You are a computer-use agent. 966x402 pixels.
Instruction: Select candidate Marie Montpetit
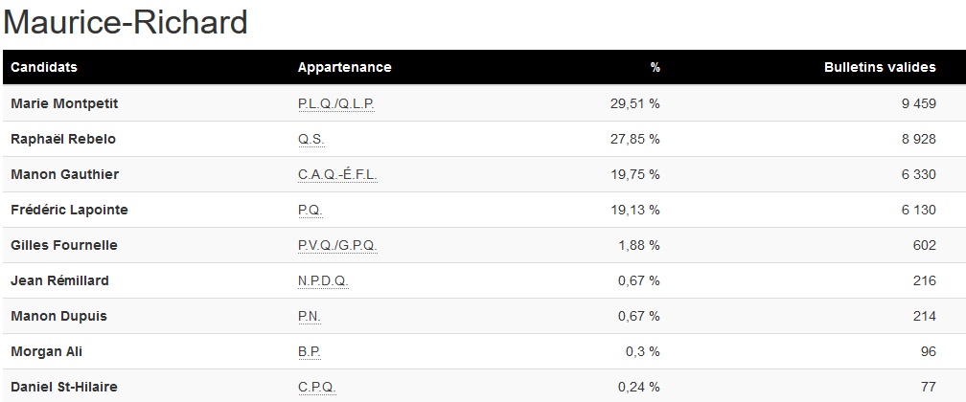click(x=64, y=103)
